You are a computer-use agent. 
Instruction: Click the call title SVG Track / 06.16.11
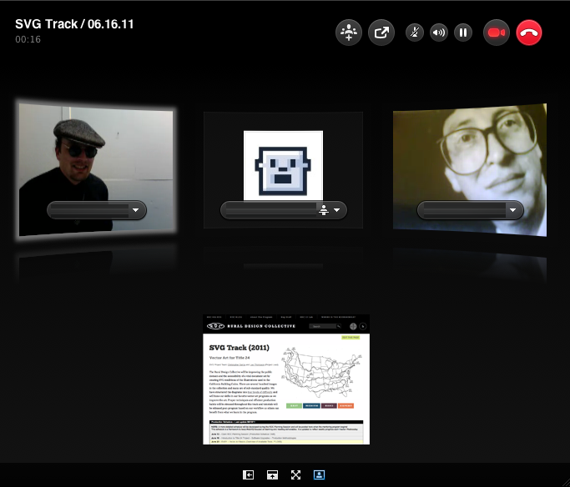pos(74,24)
